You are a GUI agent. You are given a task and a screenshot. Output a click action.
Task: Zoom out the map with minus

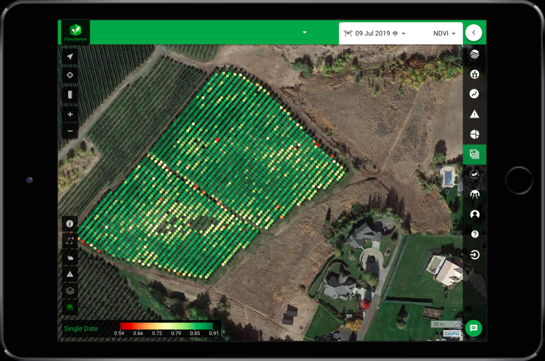(x=70, y=131)
